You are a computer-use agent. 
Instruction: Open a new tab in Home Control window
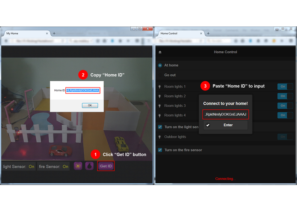point(208,33)
